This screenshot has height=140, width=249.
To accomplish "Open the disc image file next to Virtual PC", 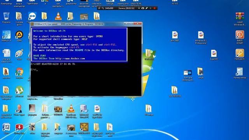I will (97, 109).
